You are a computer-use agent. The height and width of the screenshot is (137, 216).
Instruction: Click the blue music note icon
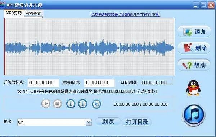(x=194, y=115)
